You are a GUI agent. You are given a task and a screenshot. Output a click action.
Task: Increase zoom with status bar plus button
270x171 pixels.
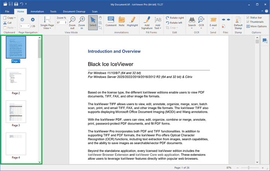263,168
